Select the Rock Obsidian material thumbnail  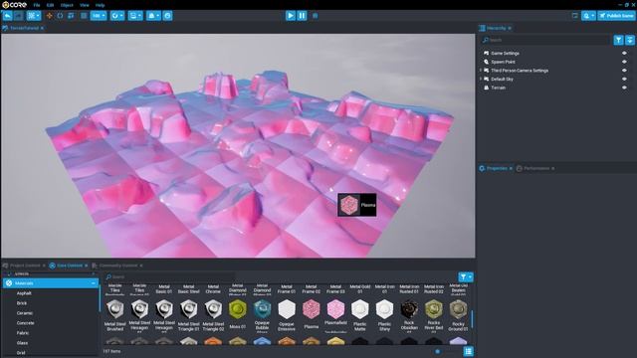[x=409, y=309]
